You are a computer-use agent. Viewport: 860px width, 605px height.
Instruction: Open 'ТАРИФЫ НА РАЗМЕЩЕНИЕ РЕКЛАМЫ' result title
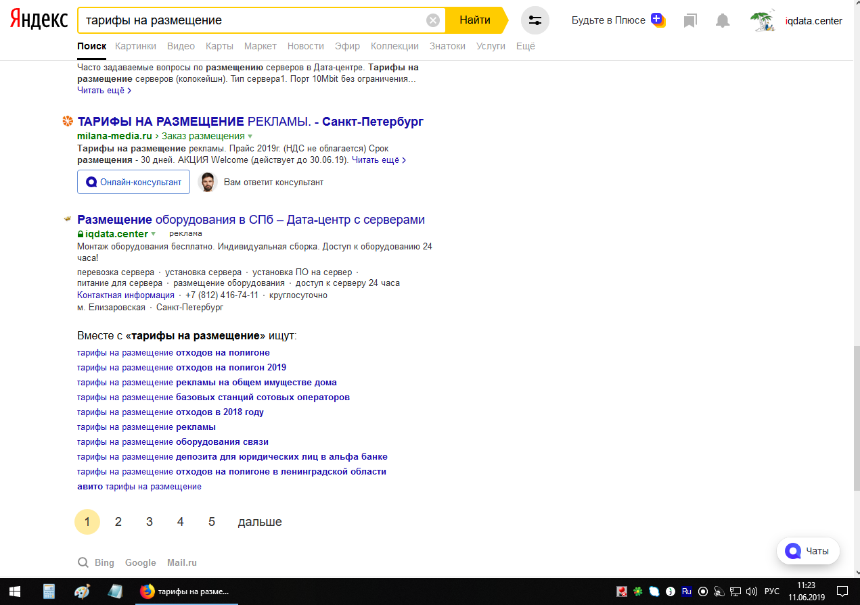tap(250, 122)
